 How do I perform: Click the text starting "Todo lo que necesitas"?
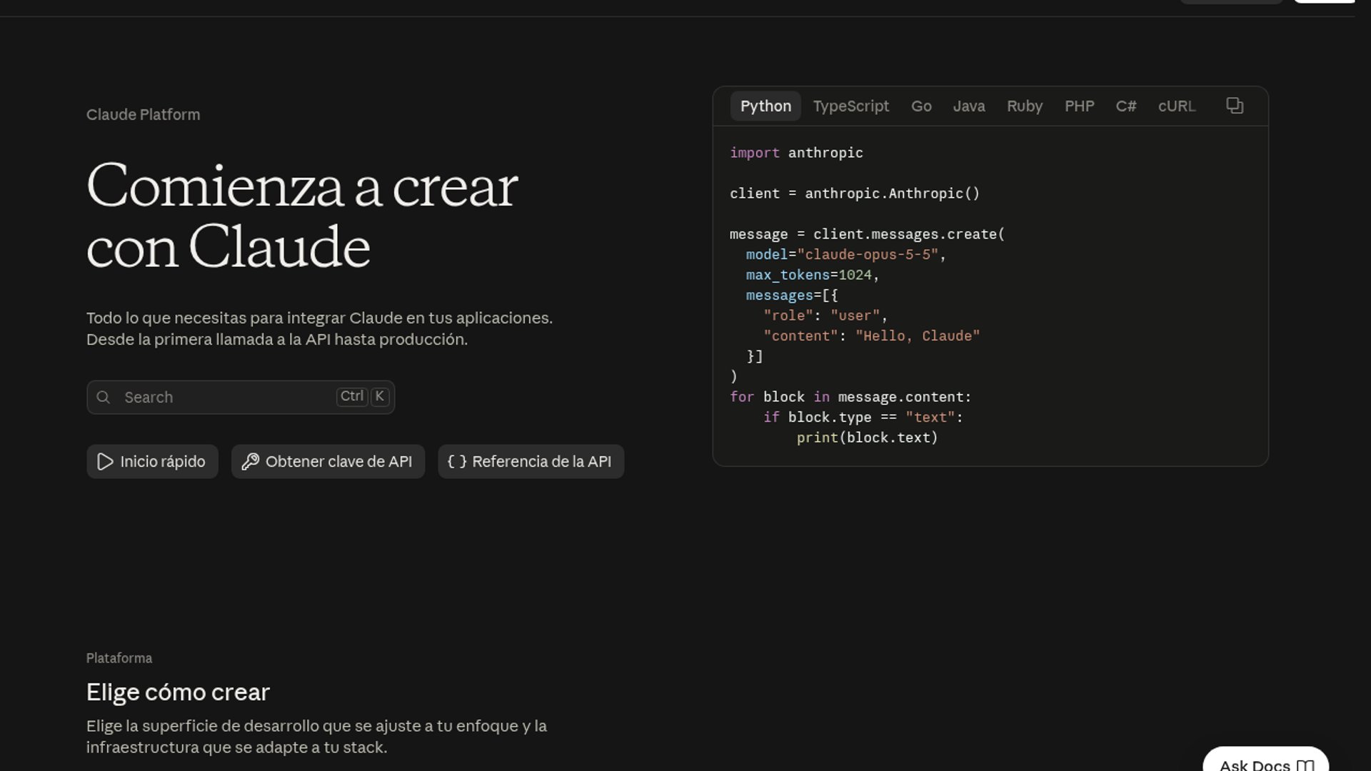click(x=319, y=329)
